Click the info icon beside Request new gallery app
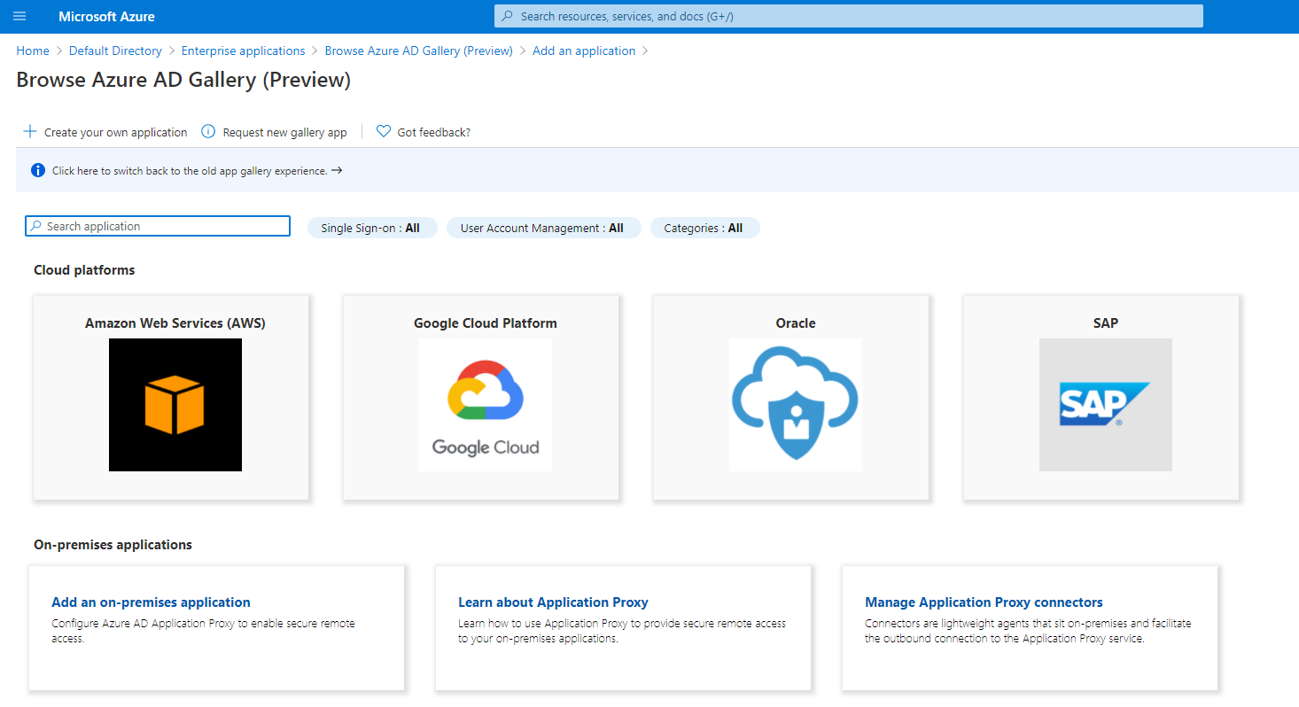This screenshot has width=1299, height=707. point(208,132)
